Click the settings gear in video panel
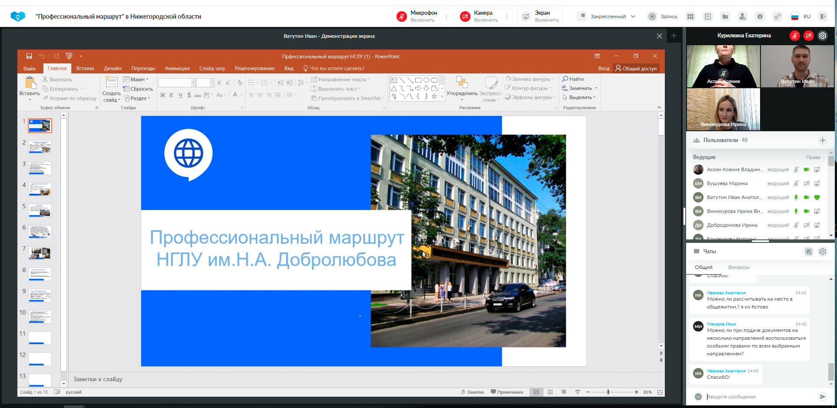This screenshot has width=837, height=408. (822, 36)
